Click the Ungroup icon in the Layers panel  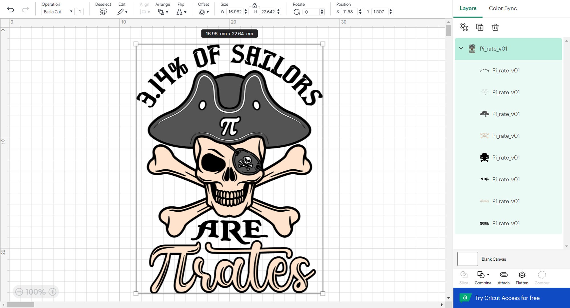tap(464, 27)
